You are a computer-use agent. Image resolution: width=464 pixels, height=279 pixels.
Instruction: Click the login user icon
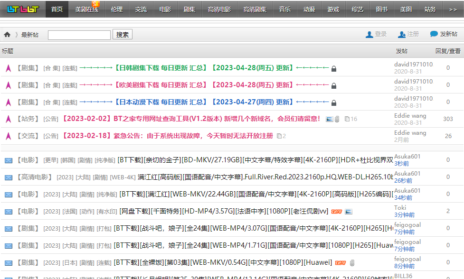click(x=369, y=35)
